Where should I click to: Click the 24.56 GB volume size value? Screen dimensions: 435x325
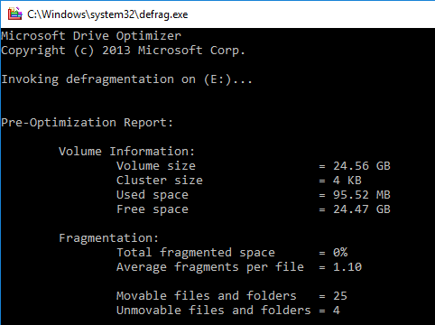(x=362, y=166)
